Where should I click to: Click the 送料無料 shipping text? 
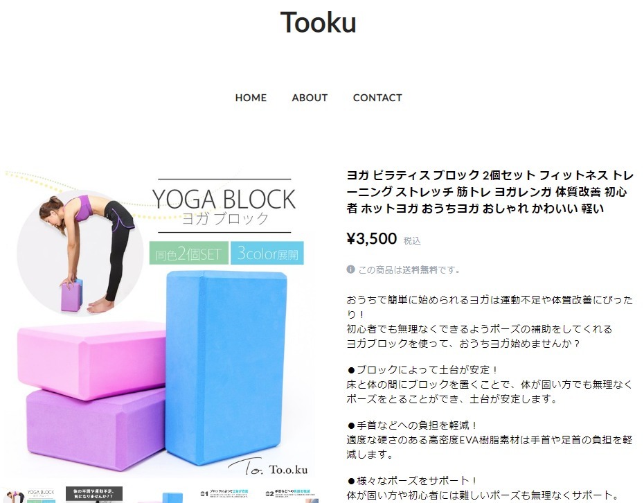420,270
